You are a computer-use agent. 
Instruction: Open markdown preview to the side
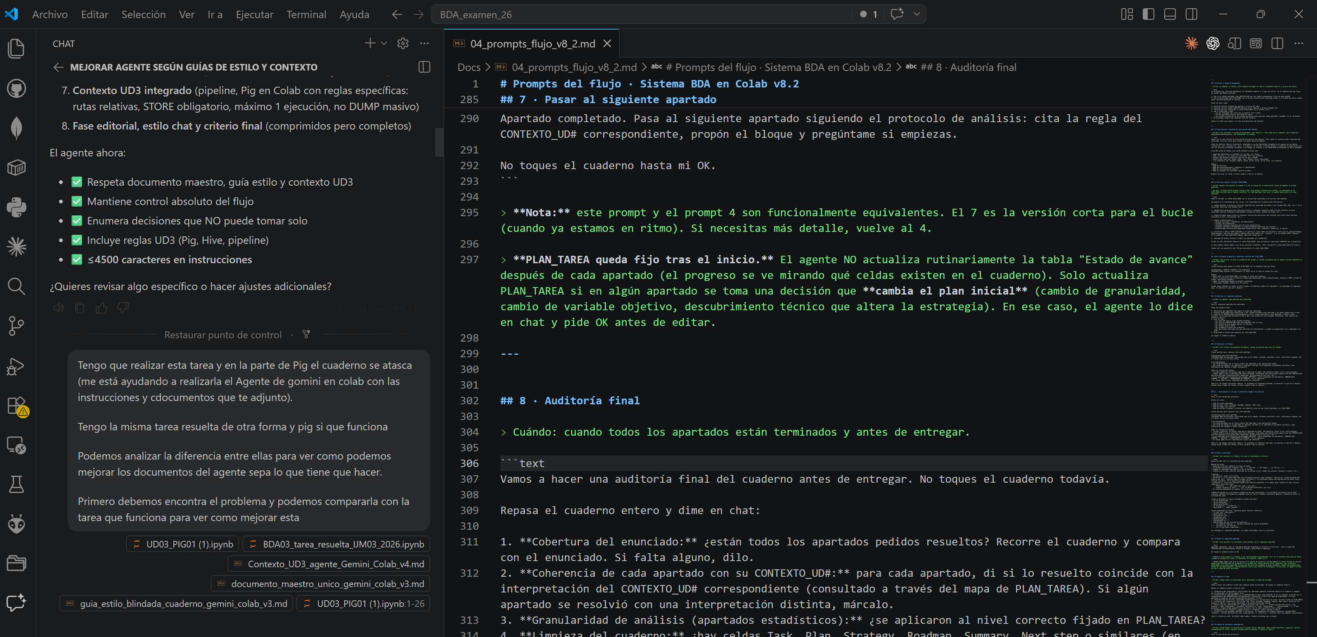tap(1234, 43)
